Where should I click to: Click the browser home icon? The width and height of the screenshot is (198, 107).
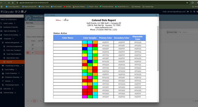pyautogui.click(x=13, y=3)
